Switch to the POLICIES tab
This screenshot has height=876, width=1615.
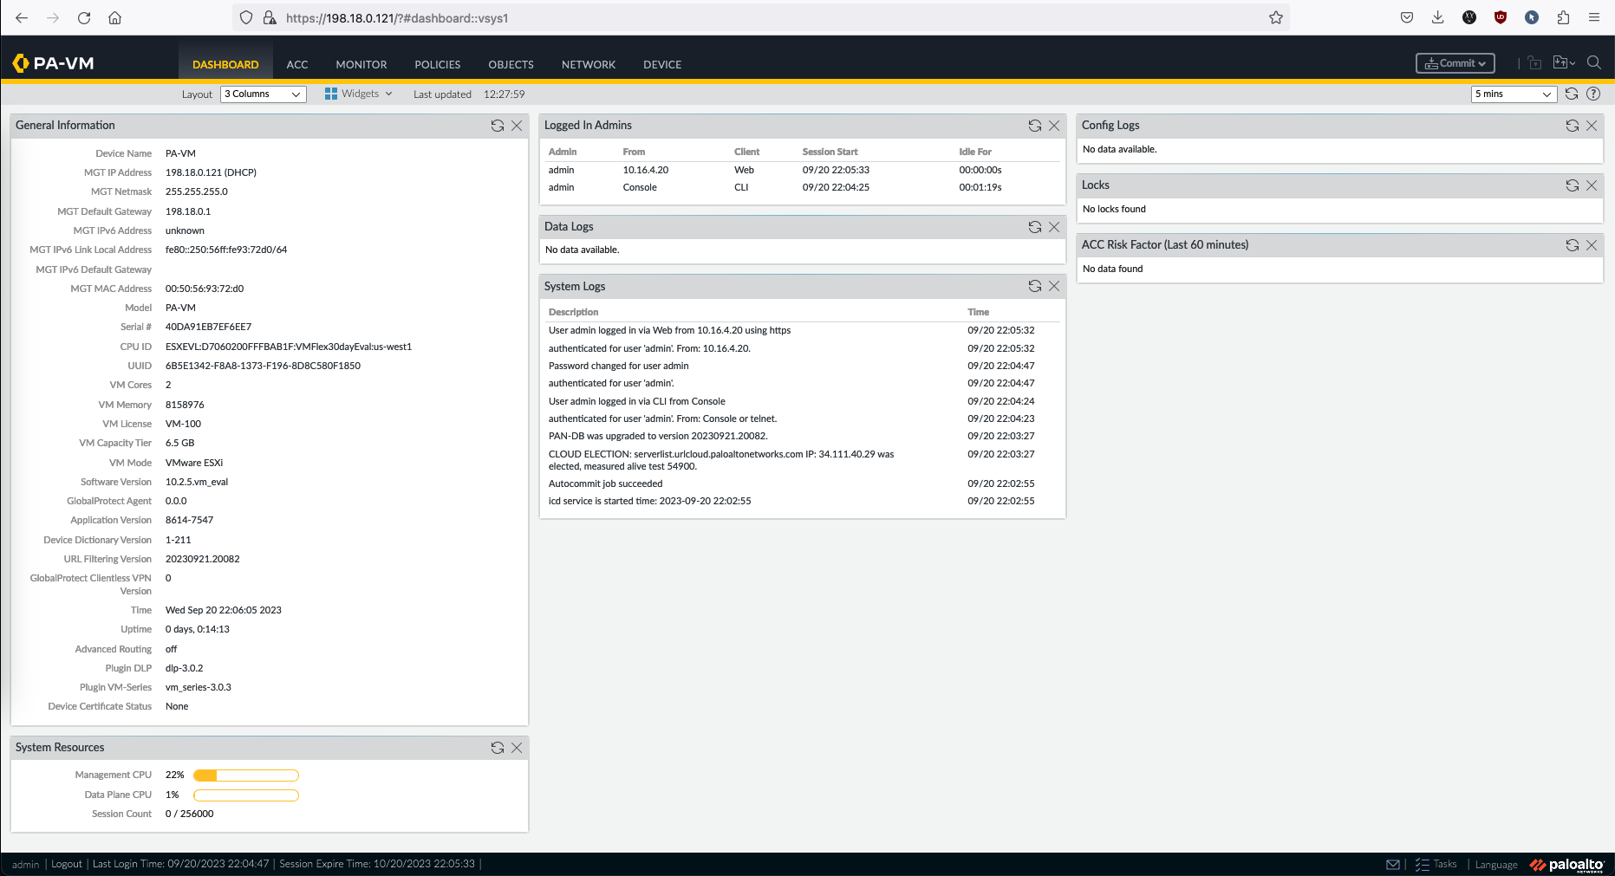(437, 64)
